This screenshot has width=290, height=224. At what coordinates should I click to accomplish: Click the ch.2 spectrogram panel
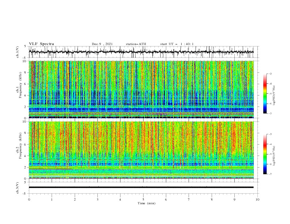(x=141, y=150)
